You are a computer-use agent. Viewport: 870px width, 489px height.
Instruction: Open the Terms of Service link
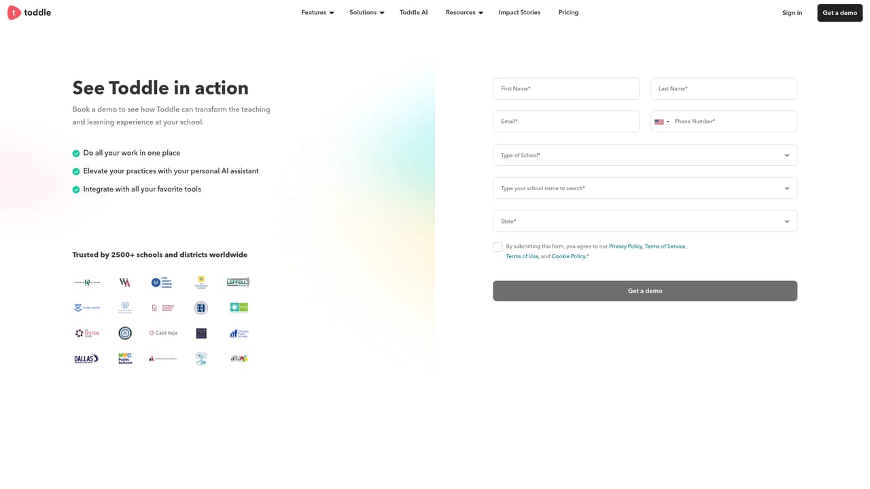(x=665, y=247)
